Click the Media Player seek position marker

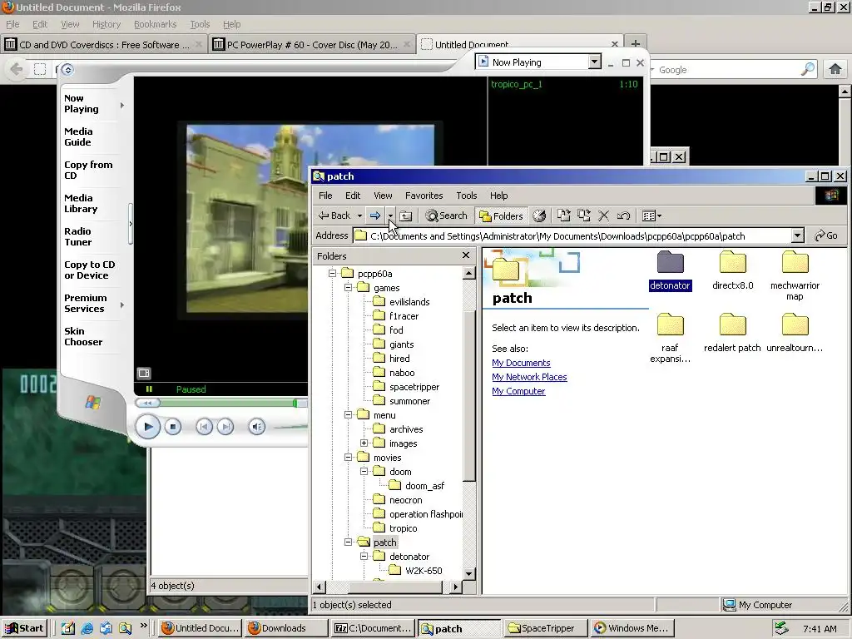tap(295, 403)
